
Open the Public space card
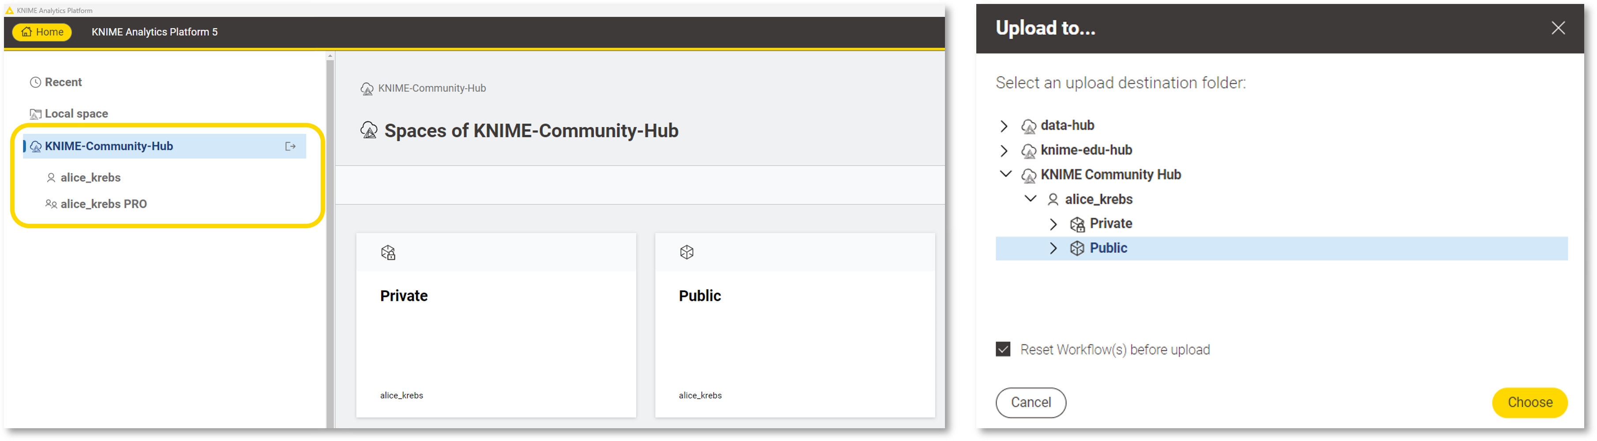click(795, 325)
